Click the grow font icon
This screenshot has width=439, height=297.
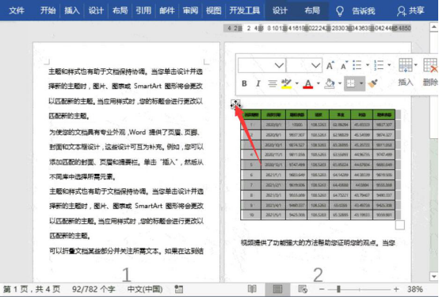coord(330,65)
